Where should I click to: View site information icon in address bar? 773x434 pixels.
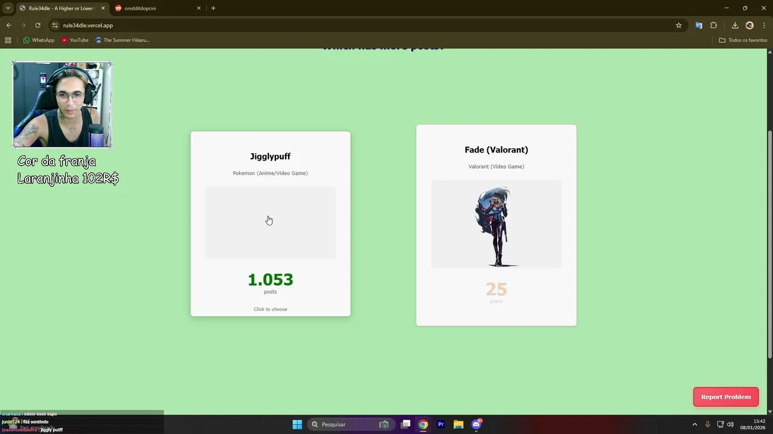[x=55, y=25]
